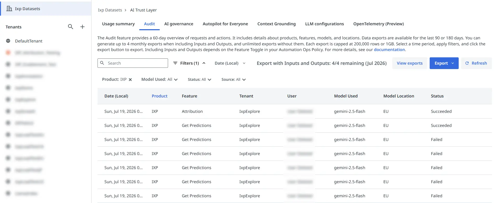
Task: Select the Audit tab
Action: pos(149,24)
